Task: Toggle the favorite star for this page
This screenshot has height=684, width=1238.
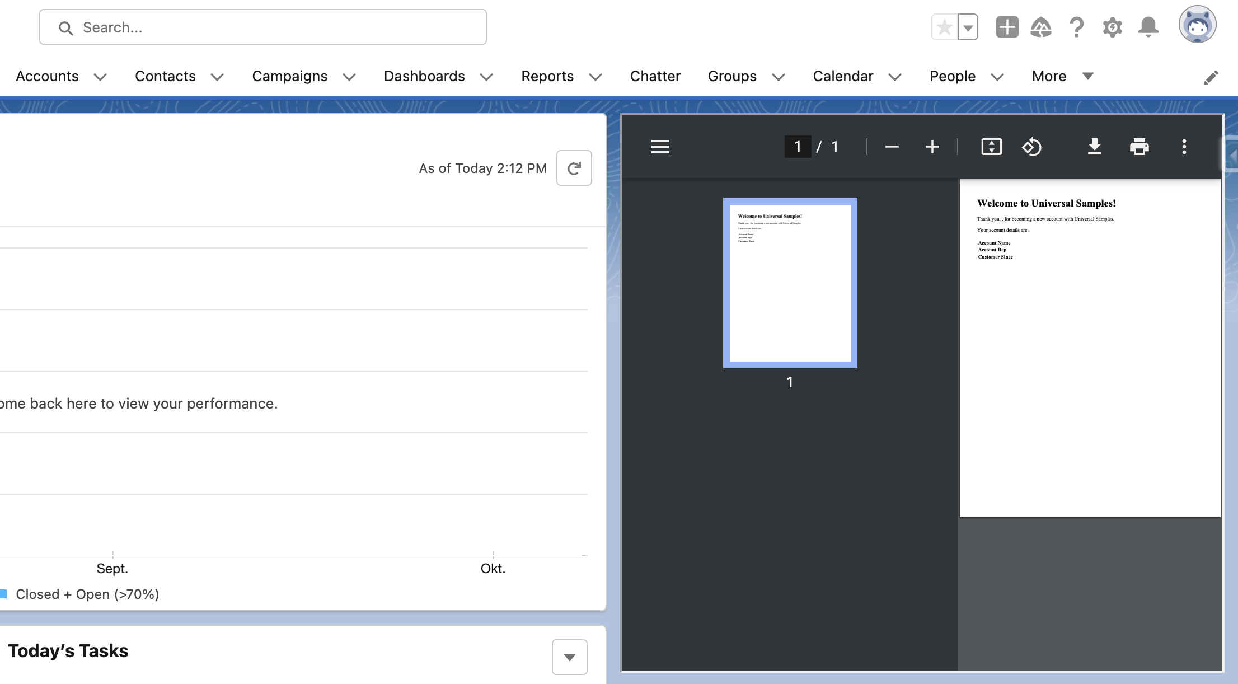Action: tap(945, 27)
